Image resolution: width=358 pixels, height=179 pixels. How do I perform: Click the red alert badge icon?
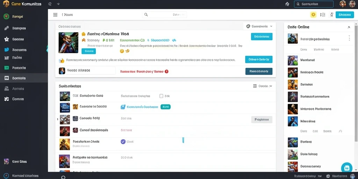click(x=166, y=71)
